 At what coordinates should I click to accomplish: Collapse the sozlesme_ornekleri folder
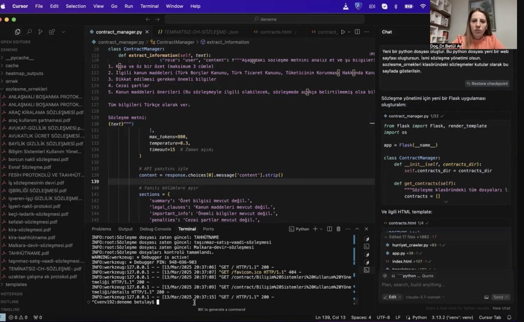point(26,89)
